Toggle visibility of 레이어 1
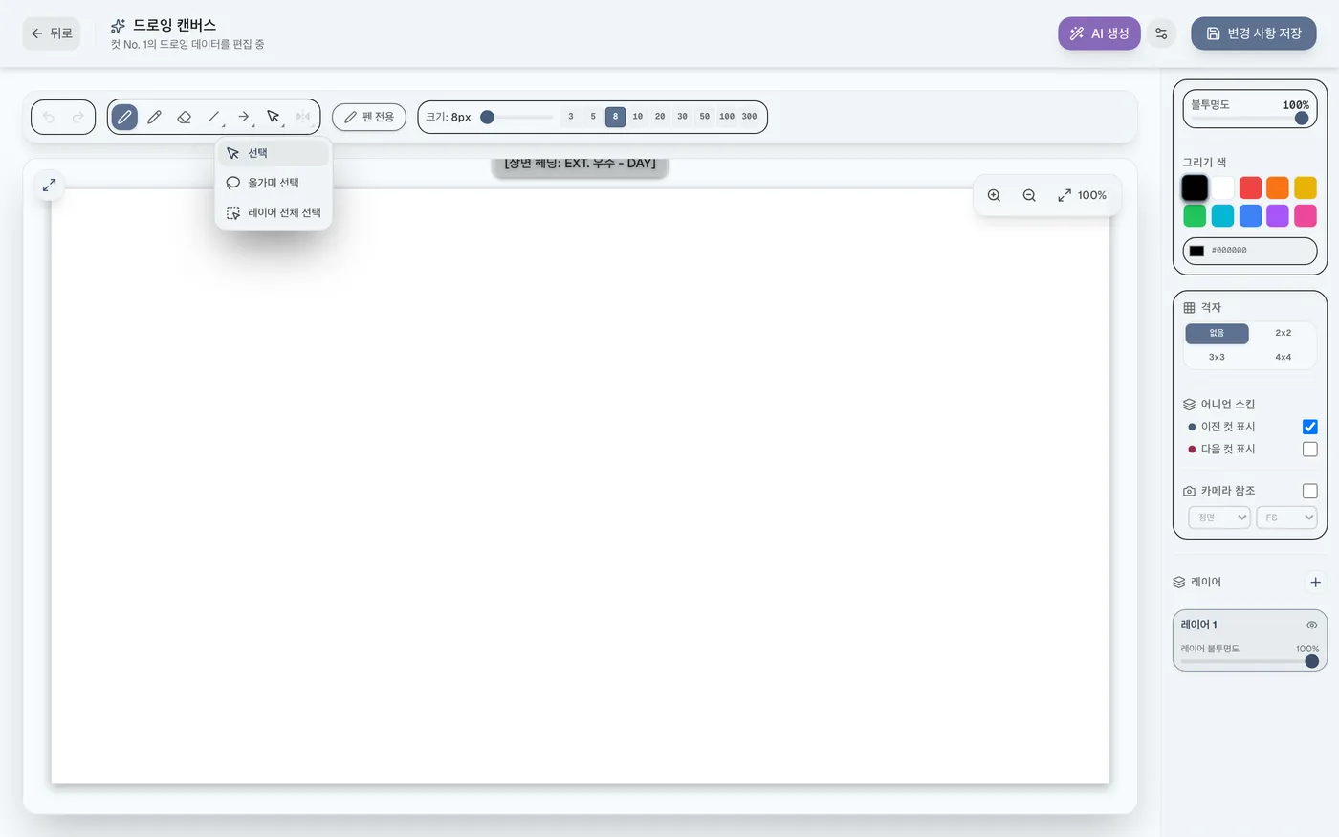1339x837 pixels. (1312, 625)
